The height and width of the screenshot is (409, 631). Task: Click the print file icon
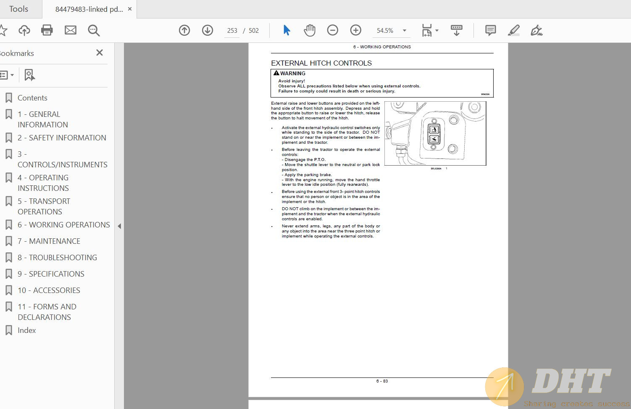point(47,30)
